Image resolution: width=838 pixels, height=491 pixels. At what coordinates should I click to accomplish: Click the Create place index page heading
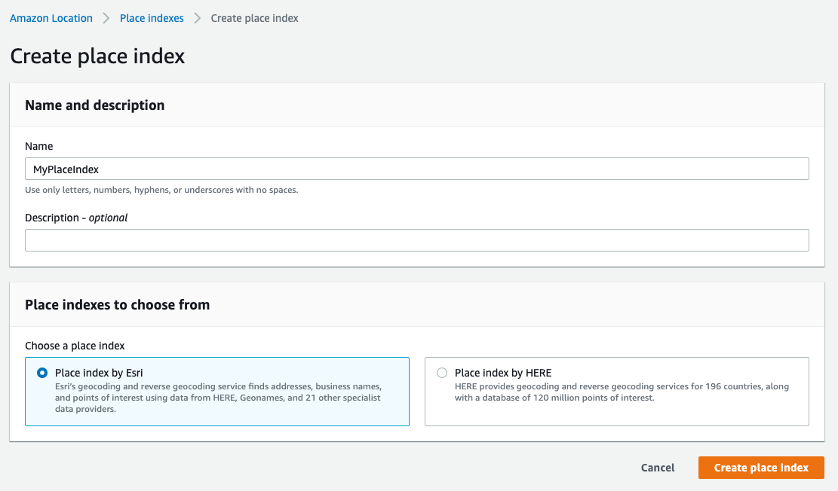tap(97, 56)
